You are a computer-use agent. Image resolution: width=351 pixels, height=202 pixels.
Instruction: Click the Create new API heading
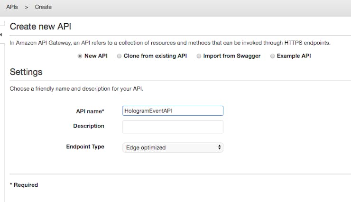pyautogui.click(x=40, y=27)
